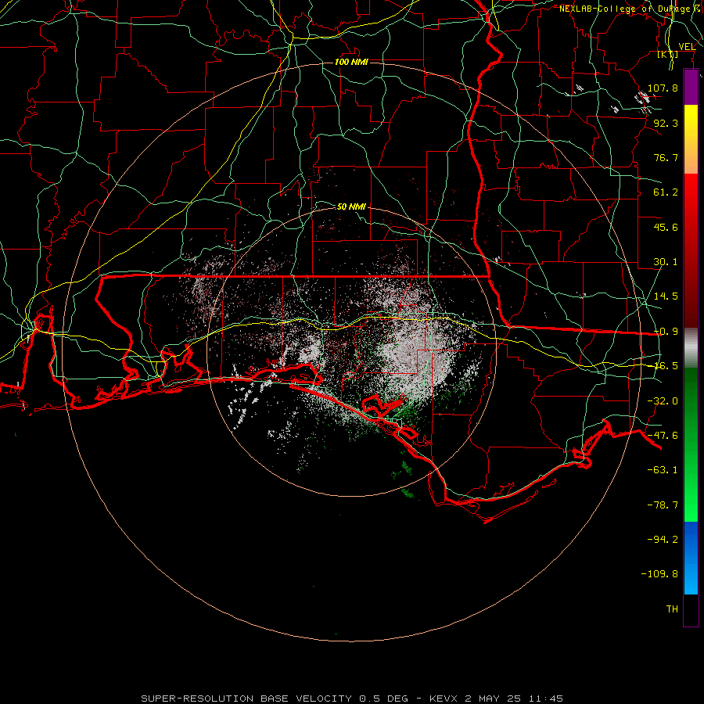Select the 92.3 legend value
Viewport: 704px width, 704px height.
click(x=666, y=123)
